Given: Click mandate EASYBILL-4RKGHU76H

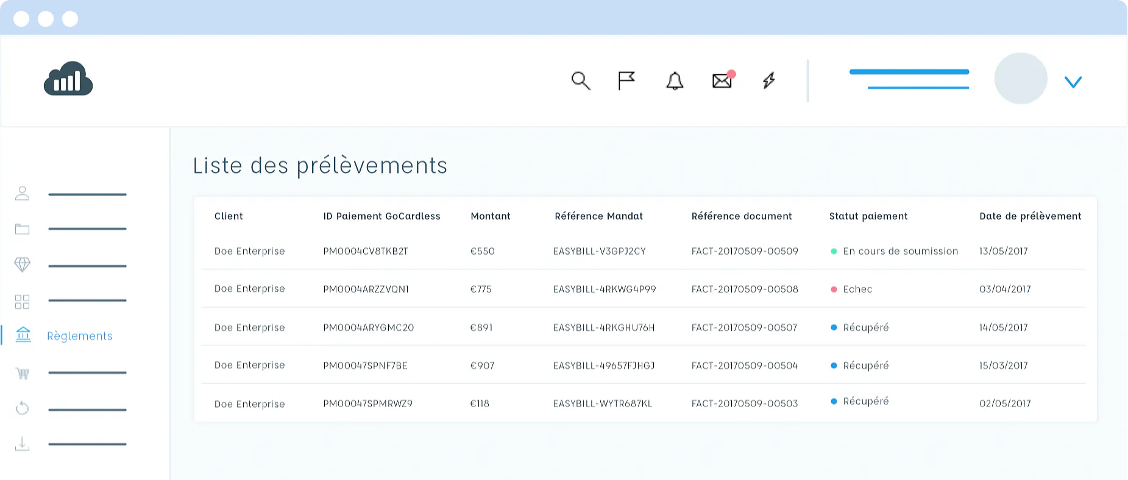Looking at the screenshot, I should 604,328.
